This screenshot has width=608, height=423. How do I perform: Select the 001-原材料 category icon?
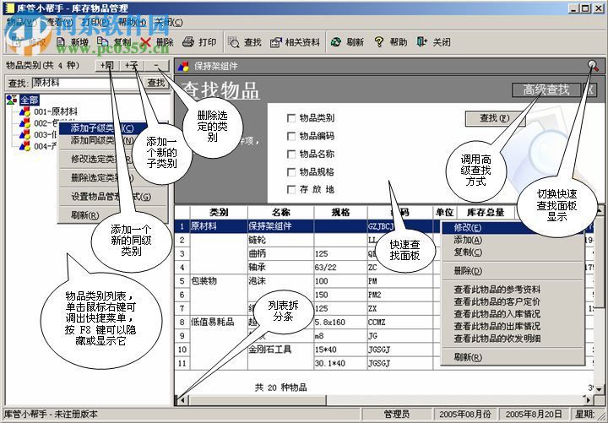pyautogui.click(x=25, y=111)
